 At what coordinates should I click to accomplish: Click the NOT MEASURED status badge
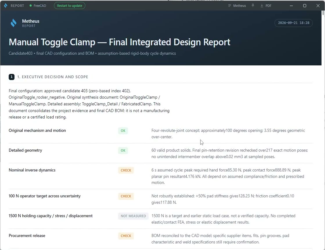[x=133, y=216]
